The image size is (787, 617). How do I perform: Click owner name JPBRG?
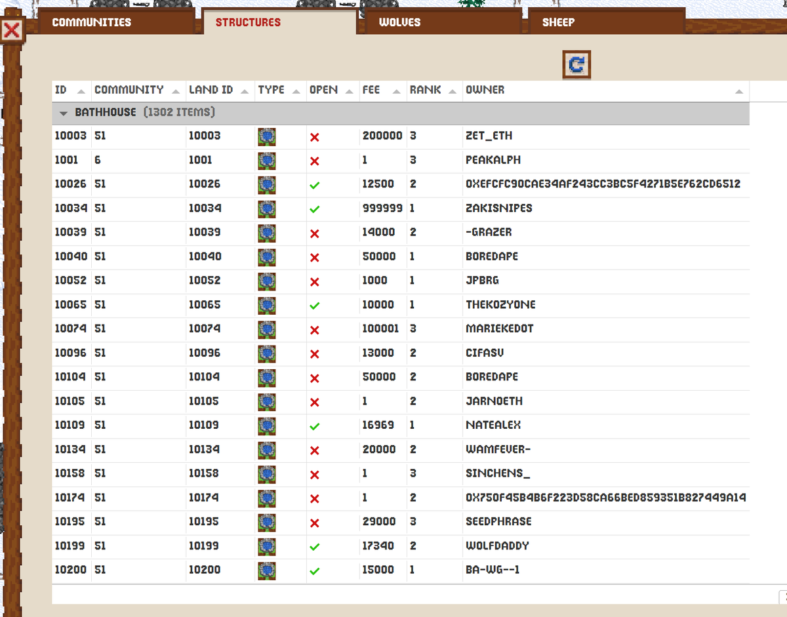tap(482, 281)
